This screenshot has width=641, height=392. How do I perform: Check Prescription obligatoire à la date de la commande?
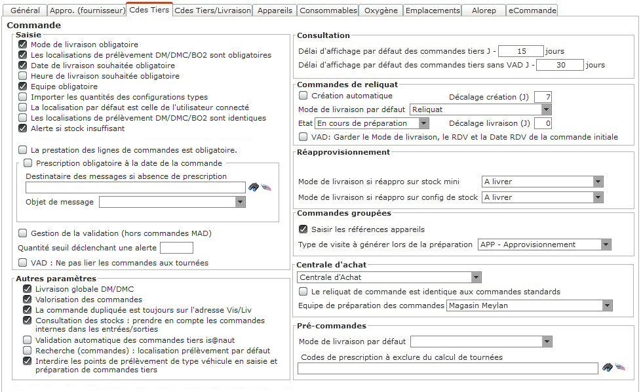(x=28, y=163)
